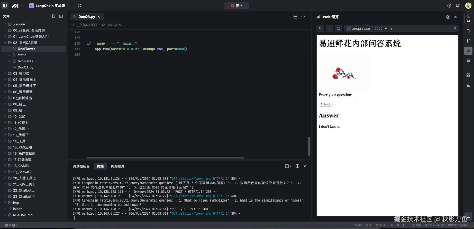The image size is (474, 229).
Task: Switch to the 终端 tab
Action: 100,166
